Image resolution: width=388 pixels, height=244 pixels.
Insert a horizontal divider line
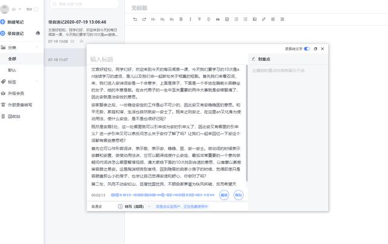pos(209,19)
